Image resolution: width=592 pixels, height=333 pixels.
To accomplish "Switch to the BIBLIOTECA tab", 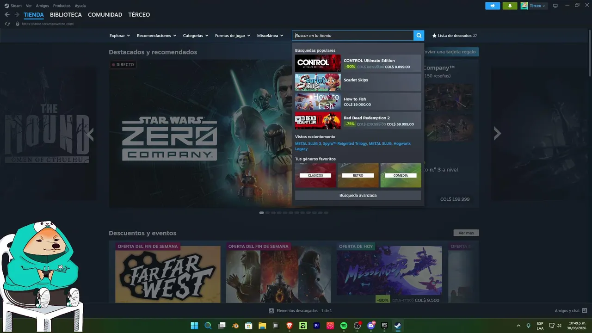I will pyautogui.click(x=66, y=15).
